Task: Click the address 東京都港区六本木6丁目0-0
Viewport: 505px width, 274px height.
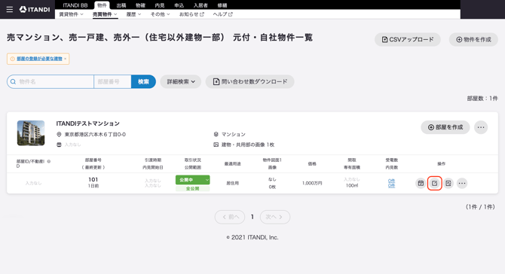Action: pos(95,135)
